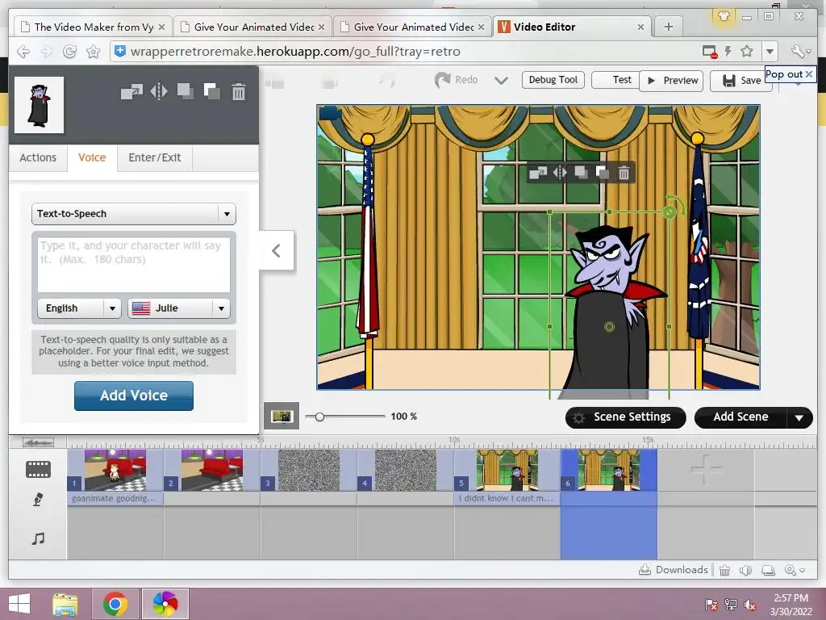826x620 pixels.
Task: Open the Enter/Exit tab
Action: (155, 157)
